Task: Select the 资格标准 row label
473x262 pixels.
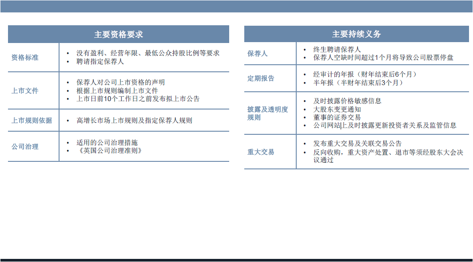Action: point(25,58)
